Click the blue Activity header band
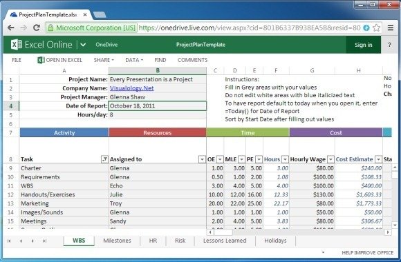Screen dimensions: 401x262 click(64, 132)
